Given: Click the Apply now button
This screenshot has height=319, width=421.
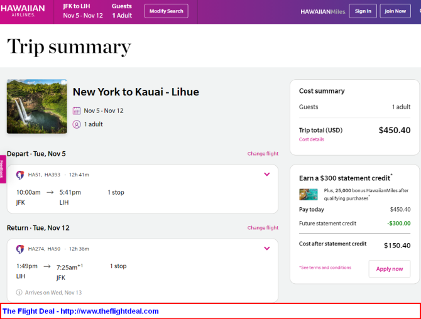Looking at the screenshot, I should click(x=390, y=269).
